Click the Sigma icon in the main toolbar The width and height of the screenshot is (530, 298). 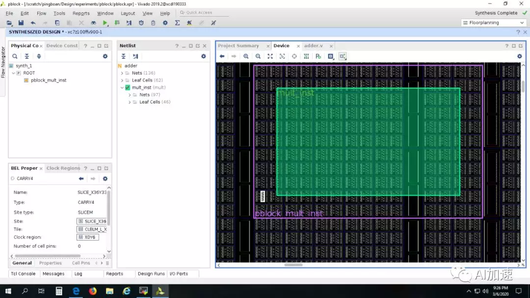coord(177,23)
